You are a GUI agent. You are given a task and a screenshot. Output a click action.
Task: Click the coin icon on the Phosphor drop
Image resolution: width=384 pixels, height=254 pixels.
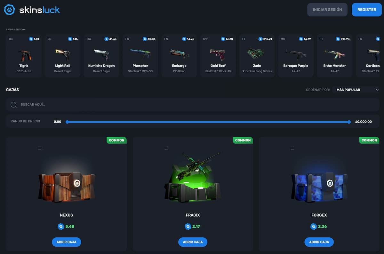145,39
